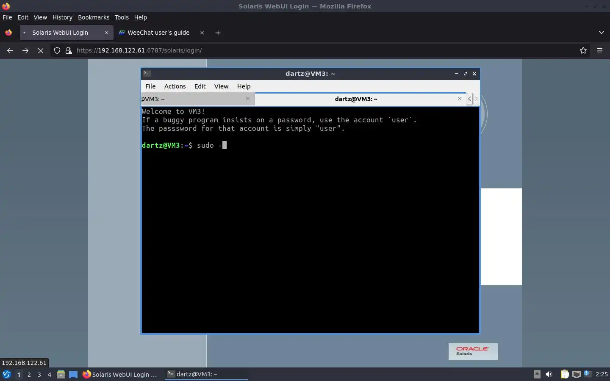
Task: Click the taskbar clock showing 2:25
Action: 602,374
